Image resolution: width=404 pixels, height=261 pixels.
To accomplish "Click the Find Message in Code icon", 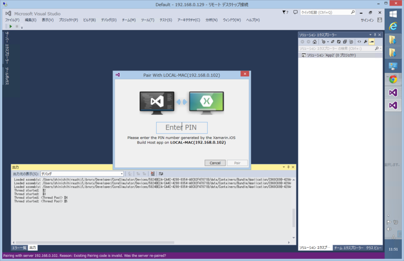I will pos(130,173).
